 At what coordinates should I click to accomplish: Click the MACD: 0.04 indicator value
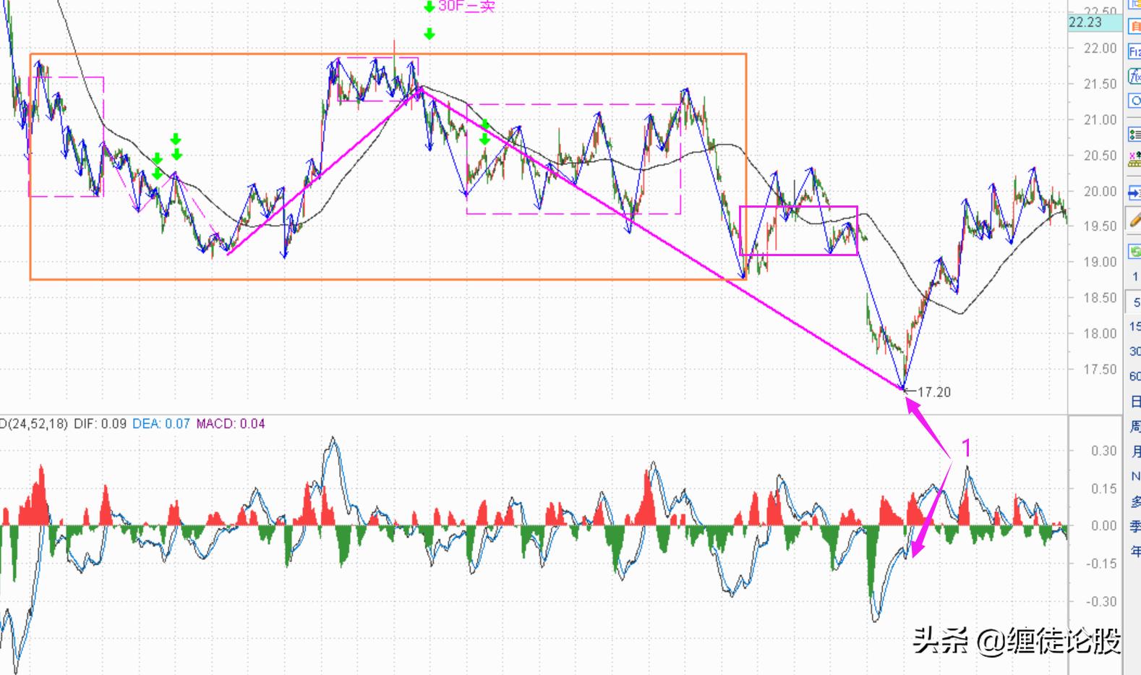[231, 423]
